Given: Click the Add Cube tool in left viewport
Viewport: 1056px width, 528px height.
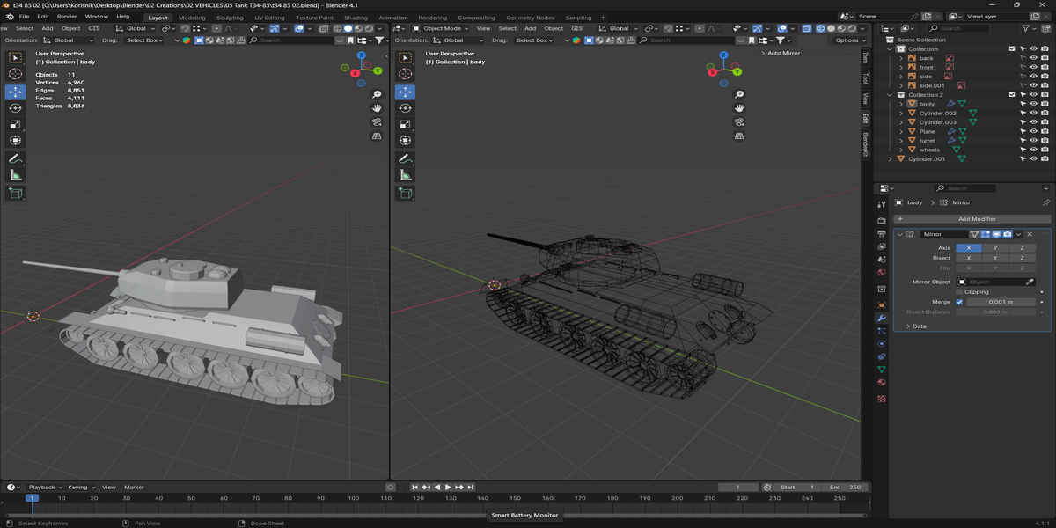Looking at the screenshot, I should (15, 193).
